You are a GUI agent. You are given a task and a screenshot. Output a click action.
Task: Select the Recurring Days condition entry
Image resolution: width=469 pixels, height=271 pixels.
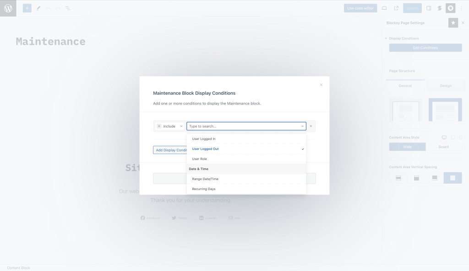(x=204, y=189)
